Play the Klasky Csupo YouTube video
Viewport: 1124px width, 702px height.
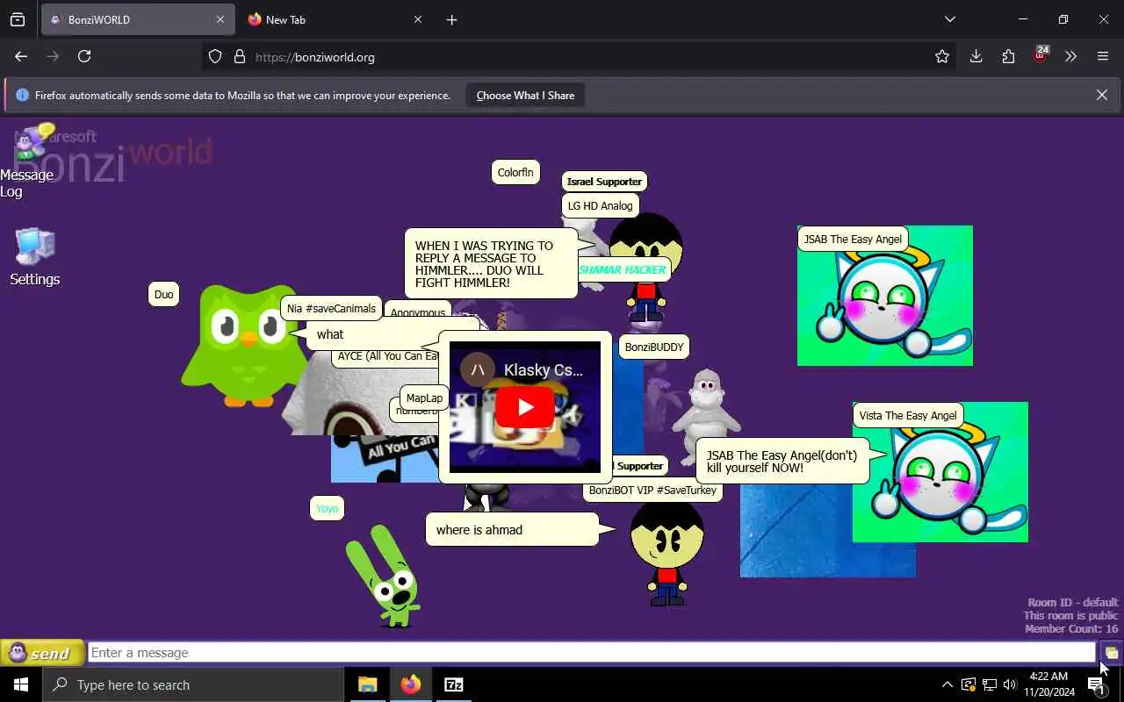pos(525,407)
